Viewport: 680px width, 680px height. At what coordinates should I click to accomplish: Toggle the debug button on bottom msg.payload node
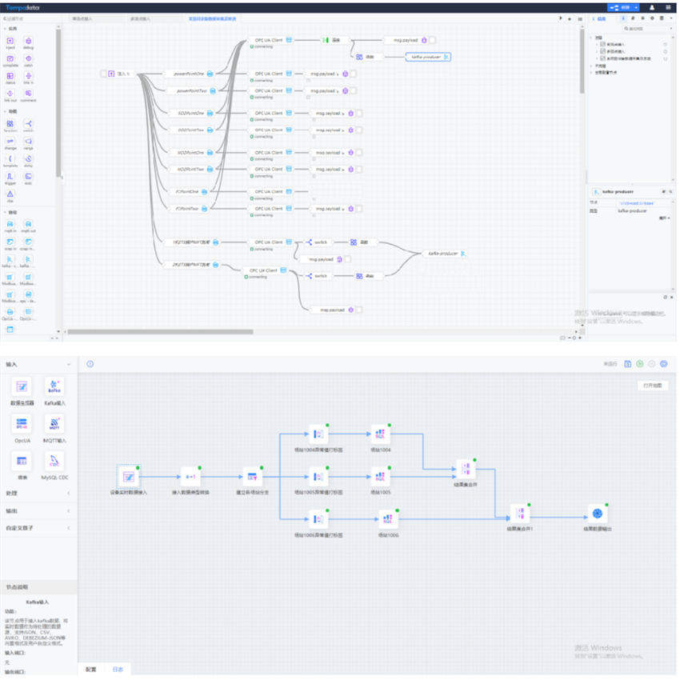pyautogui.click(x=358, y=310)
